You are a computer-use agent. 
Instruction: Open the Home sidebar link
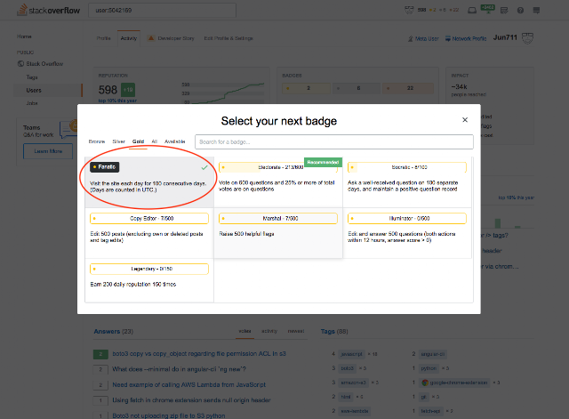[x=24, y=36]
